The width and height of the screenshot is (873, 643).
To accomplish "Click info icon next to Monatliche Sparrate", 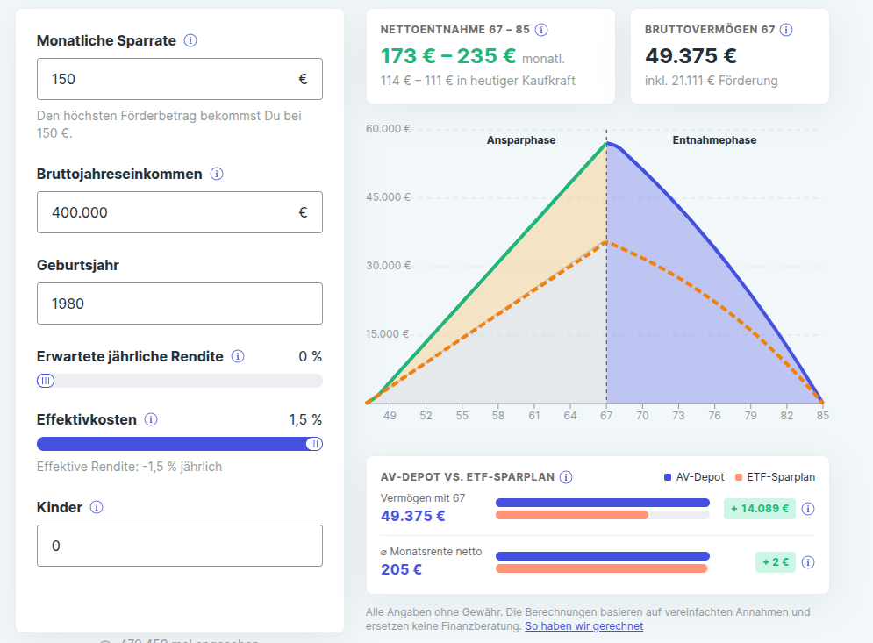I will [x=190, y=40].
